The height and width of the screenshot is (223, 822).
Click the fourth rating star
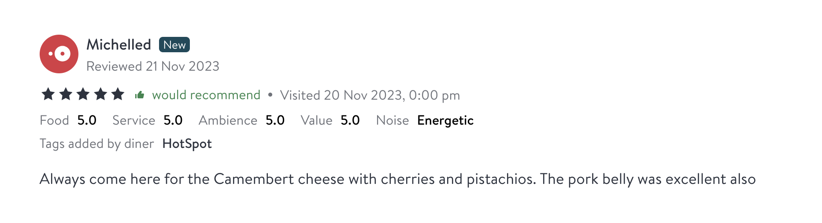(100, 94)
